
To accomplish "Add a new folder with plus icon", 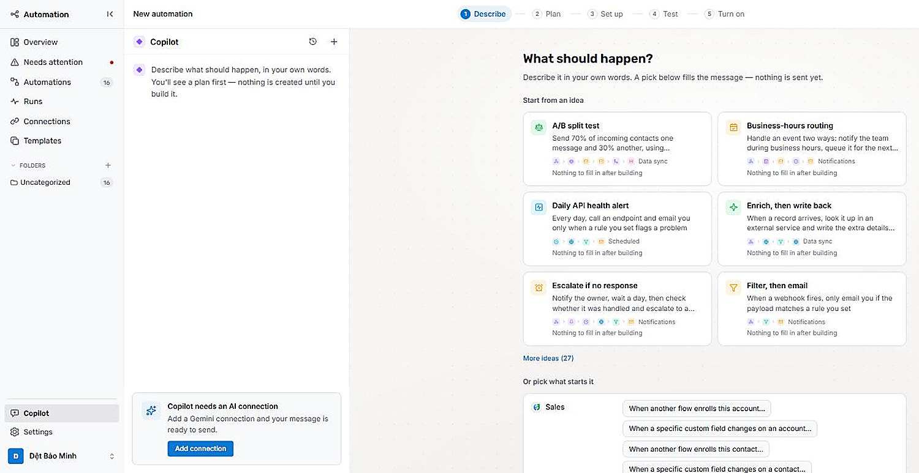I will coord(108,165).
